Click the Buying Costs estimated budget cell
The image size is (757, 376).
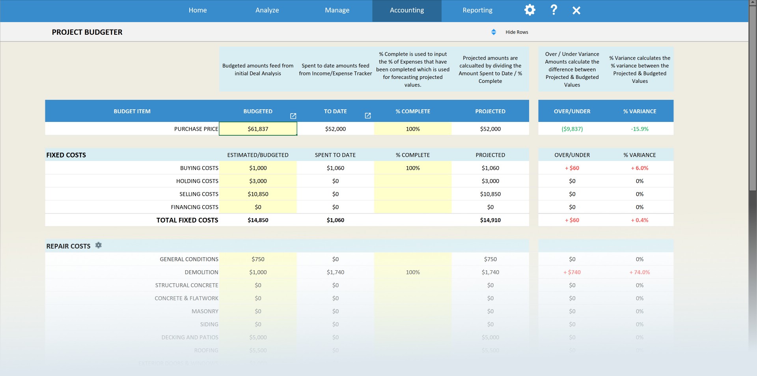(258, 168)
